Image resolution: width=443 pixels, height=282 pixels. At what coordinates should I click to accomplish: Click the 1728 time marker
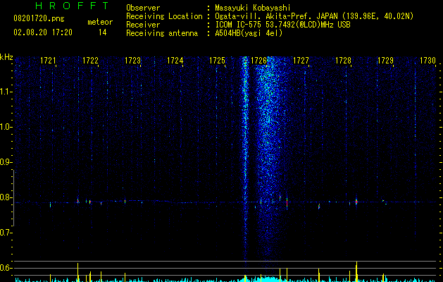pyautogui.click(x=343, y=61)
